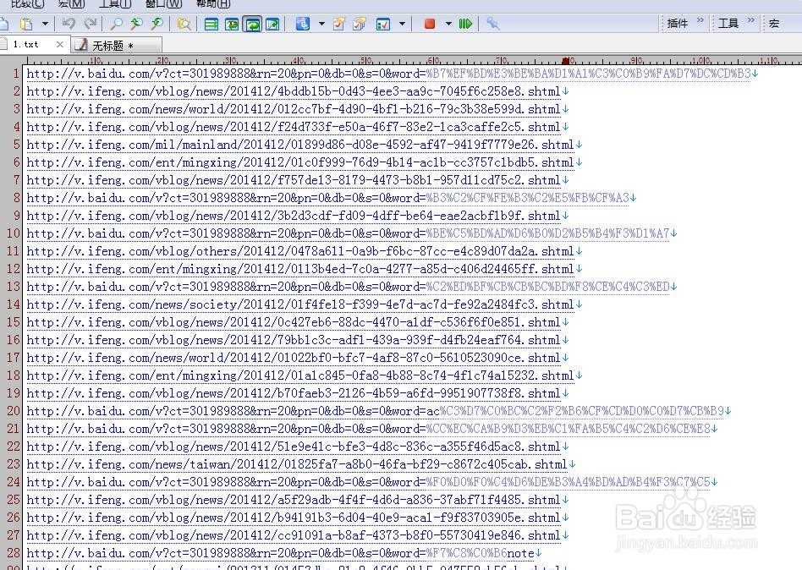Open Find in Files folder-magnifier icon
The width and height of the screenshot is (802, 570).
184,24
